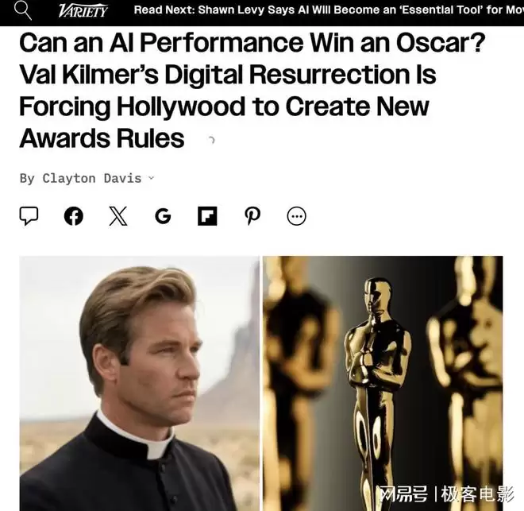Expand the chevron beside Clayton Davis

click(x=152, y=178)
